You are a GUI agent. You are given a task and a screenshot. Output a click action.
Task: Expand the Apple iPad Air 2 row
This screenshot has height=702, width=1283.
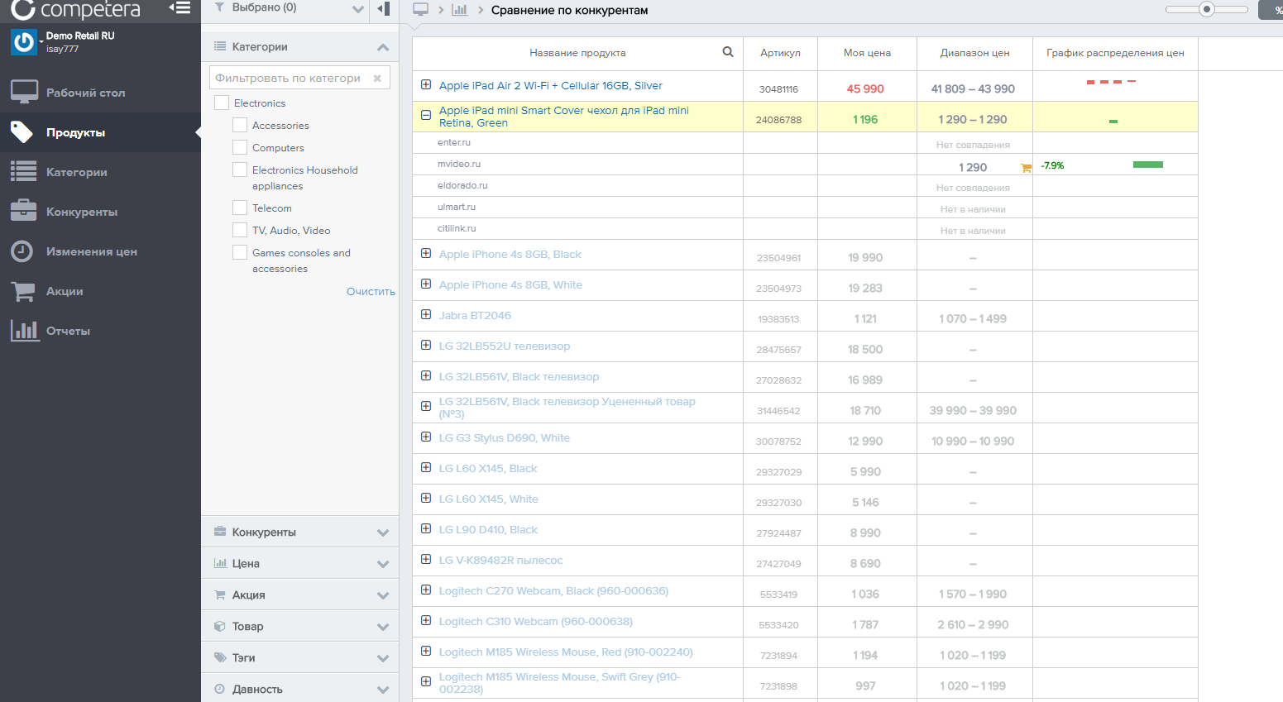point(426,84)
